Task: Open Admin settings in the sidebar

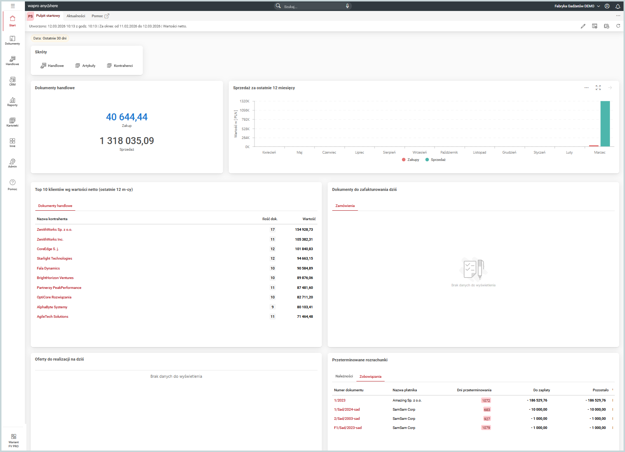Action: (x=12, y=163)
